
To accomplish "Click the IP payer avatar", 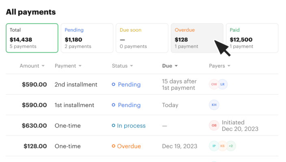I will [214, 146].
